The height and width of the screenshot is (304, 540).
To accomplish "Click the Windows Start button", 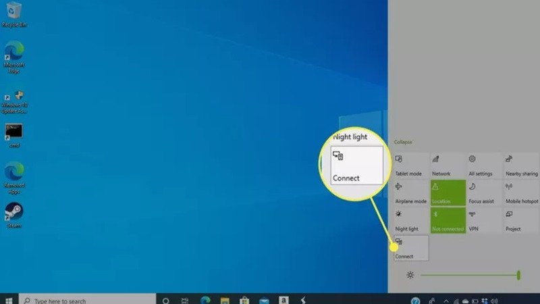I will tap(9, 300).
